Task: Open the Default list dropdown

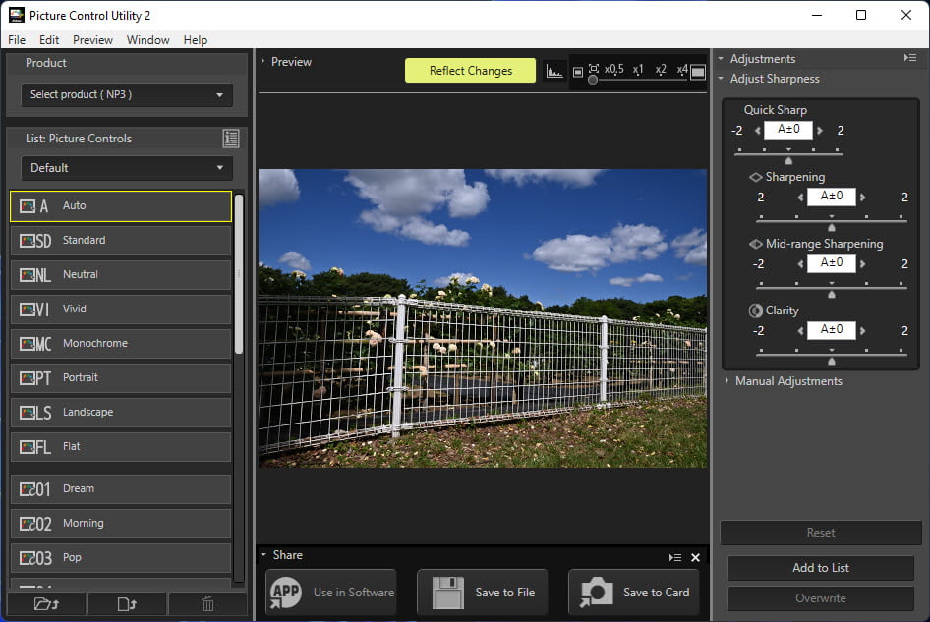Action: coord(127,168)
